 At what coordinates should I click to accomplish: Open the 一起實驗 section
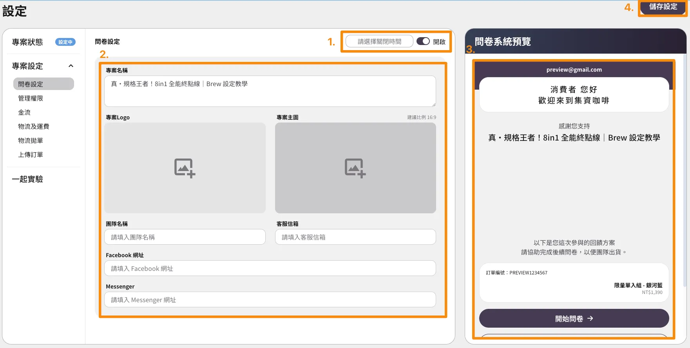click(27, 179)
